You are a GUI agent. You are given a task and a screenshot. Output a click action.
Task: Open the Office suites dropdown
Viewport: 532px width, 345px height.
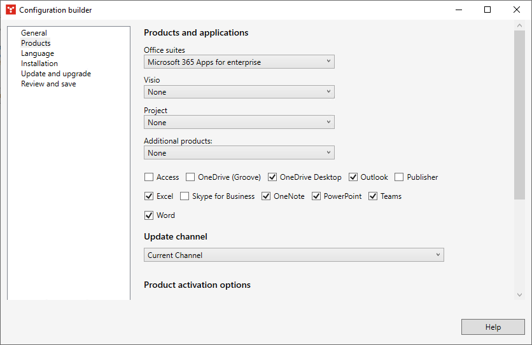[x=239, y=62]
